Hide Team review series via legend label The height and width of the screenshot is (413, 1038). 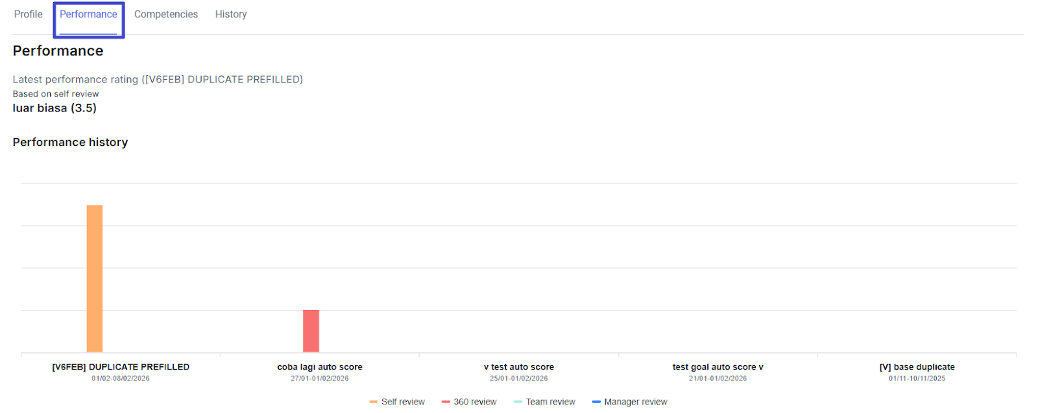[550, 402]
